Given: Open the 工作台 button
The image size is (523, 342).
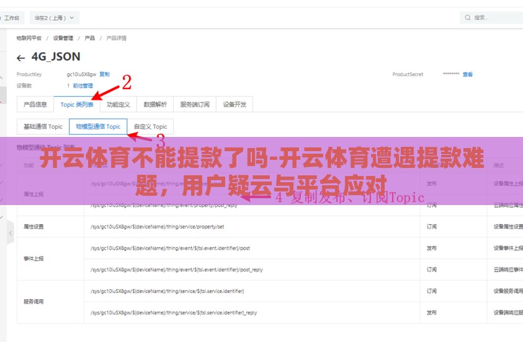Looking at the screenshot, I should [x=11, y=17].
